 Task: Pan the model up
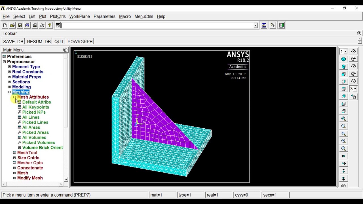point(344,171)
